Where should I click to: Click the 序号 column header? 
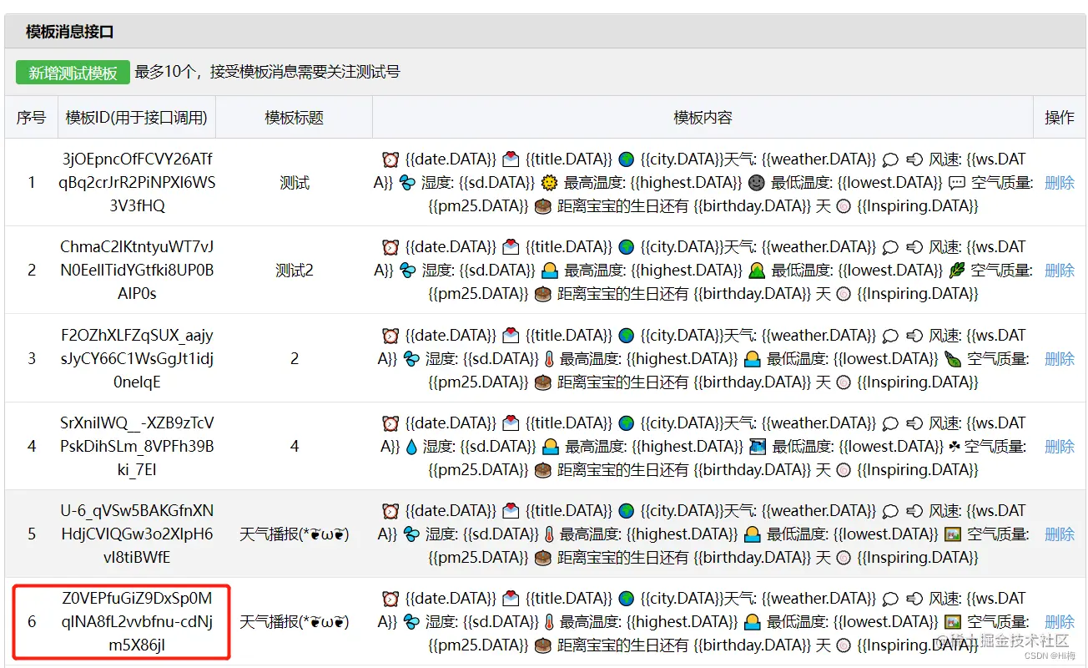tap(32, 118)
